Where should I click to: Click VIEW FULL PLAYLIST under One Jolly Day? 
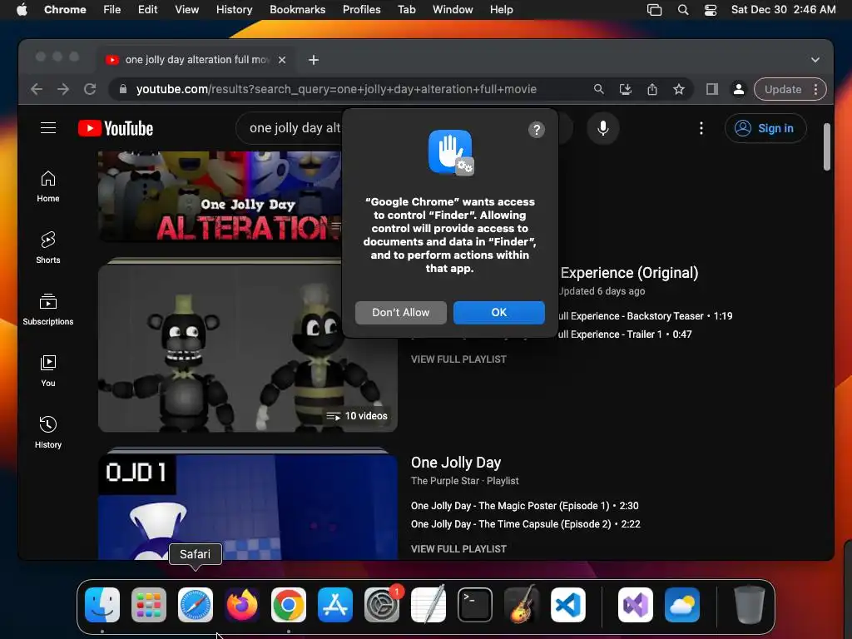pos(458,549)
